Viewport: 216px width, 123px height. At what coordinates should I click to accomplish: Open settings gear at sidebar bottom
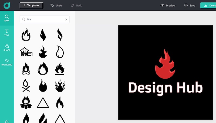point(7,122)
